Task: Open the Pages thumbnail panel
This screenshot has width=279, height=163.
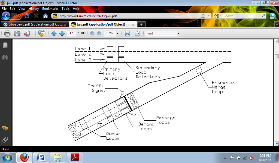Action: [x=5, y=45]
